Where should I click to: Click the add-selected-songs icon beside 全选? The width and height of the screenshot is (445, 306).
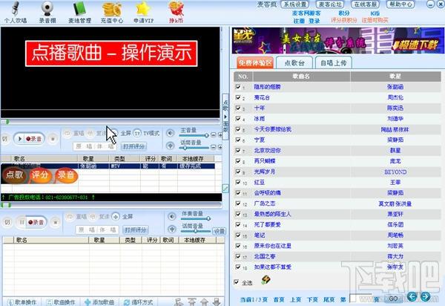point(266,280)
